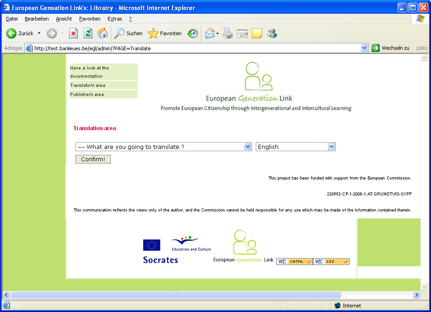This screenshot has height=312, width=431.
Task: Click the Windows flag logo throbber
Action: click(420, 19)
